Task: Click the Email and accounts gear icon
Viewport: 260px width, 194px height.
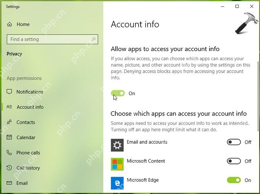Action: point(117,145)
